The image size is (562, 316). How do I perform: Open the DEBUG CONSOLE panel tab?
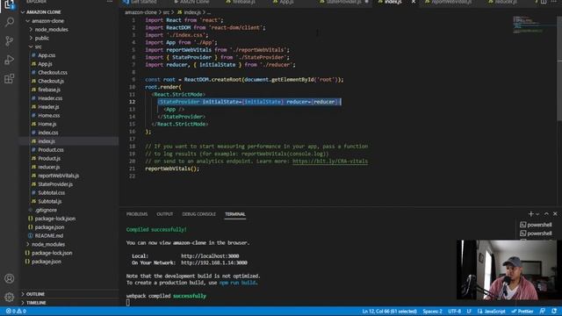(x=199, y=214)
